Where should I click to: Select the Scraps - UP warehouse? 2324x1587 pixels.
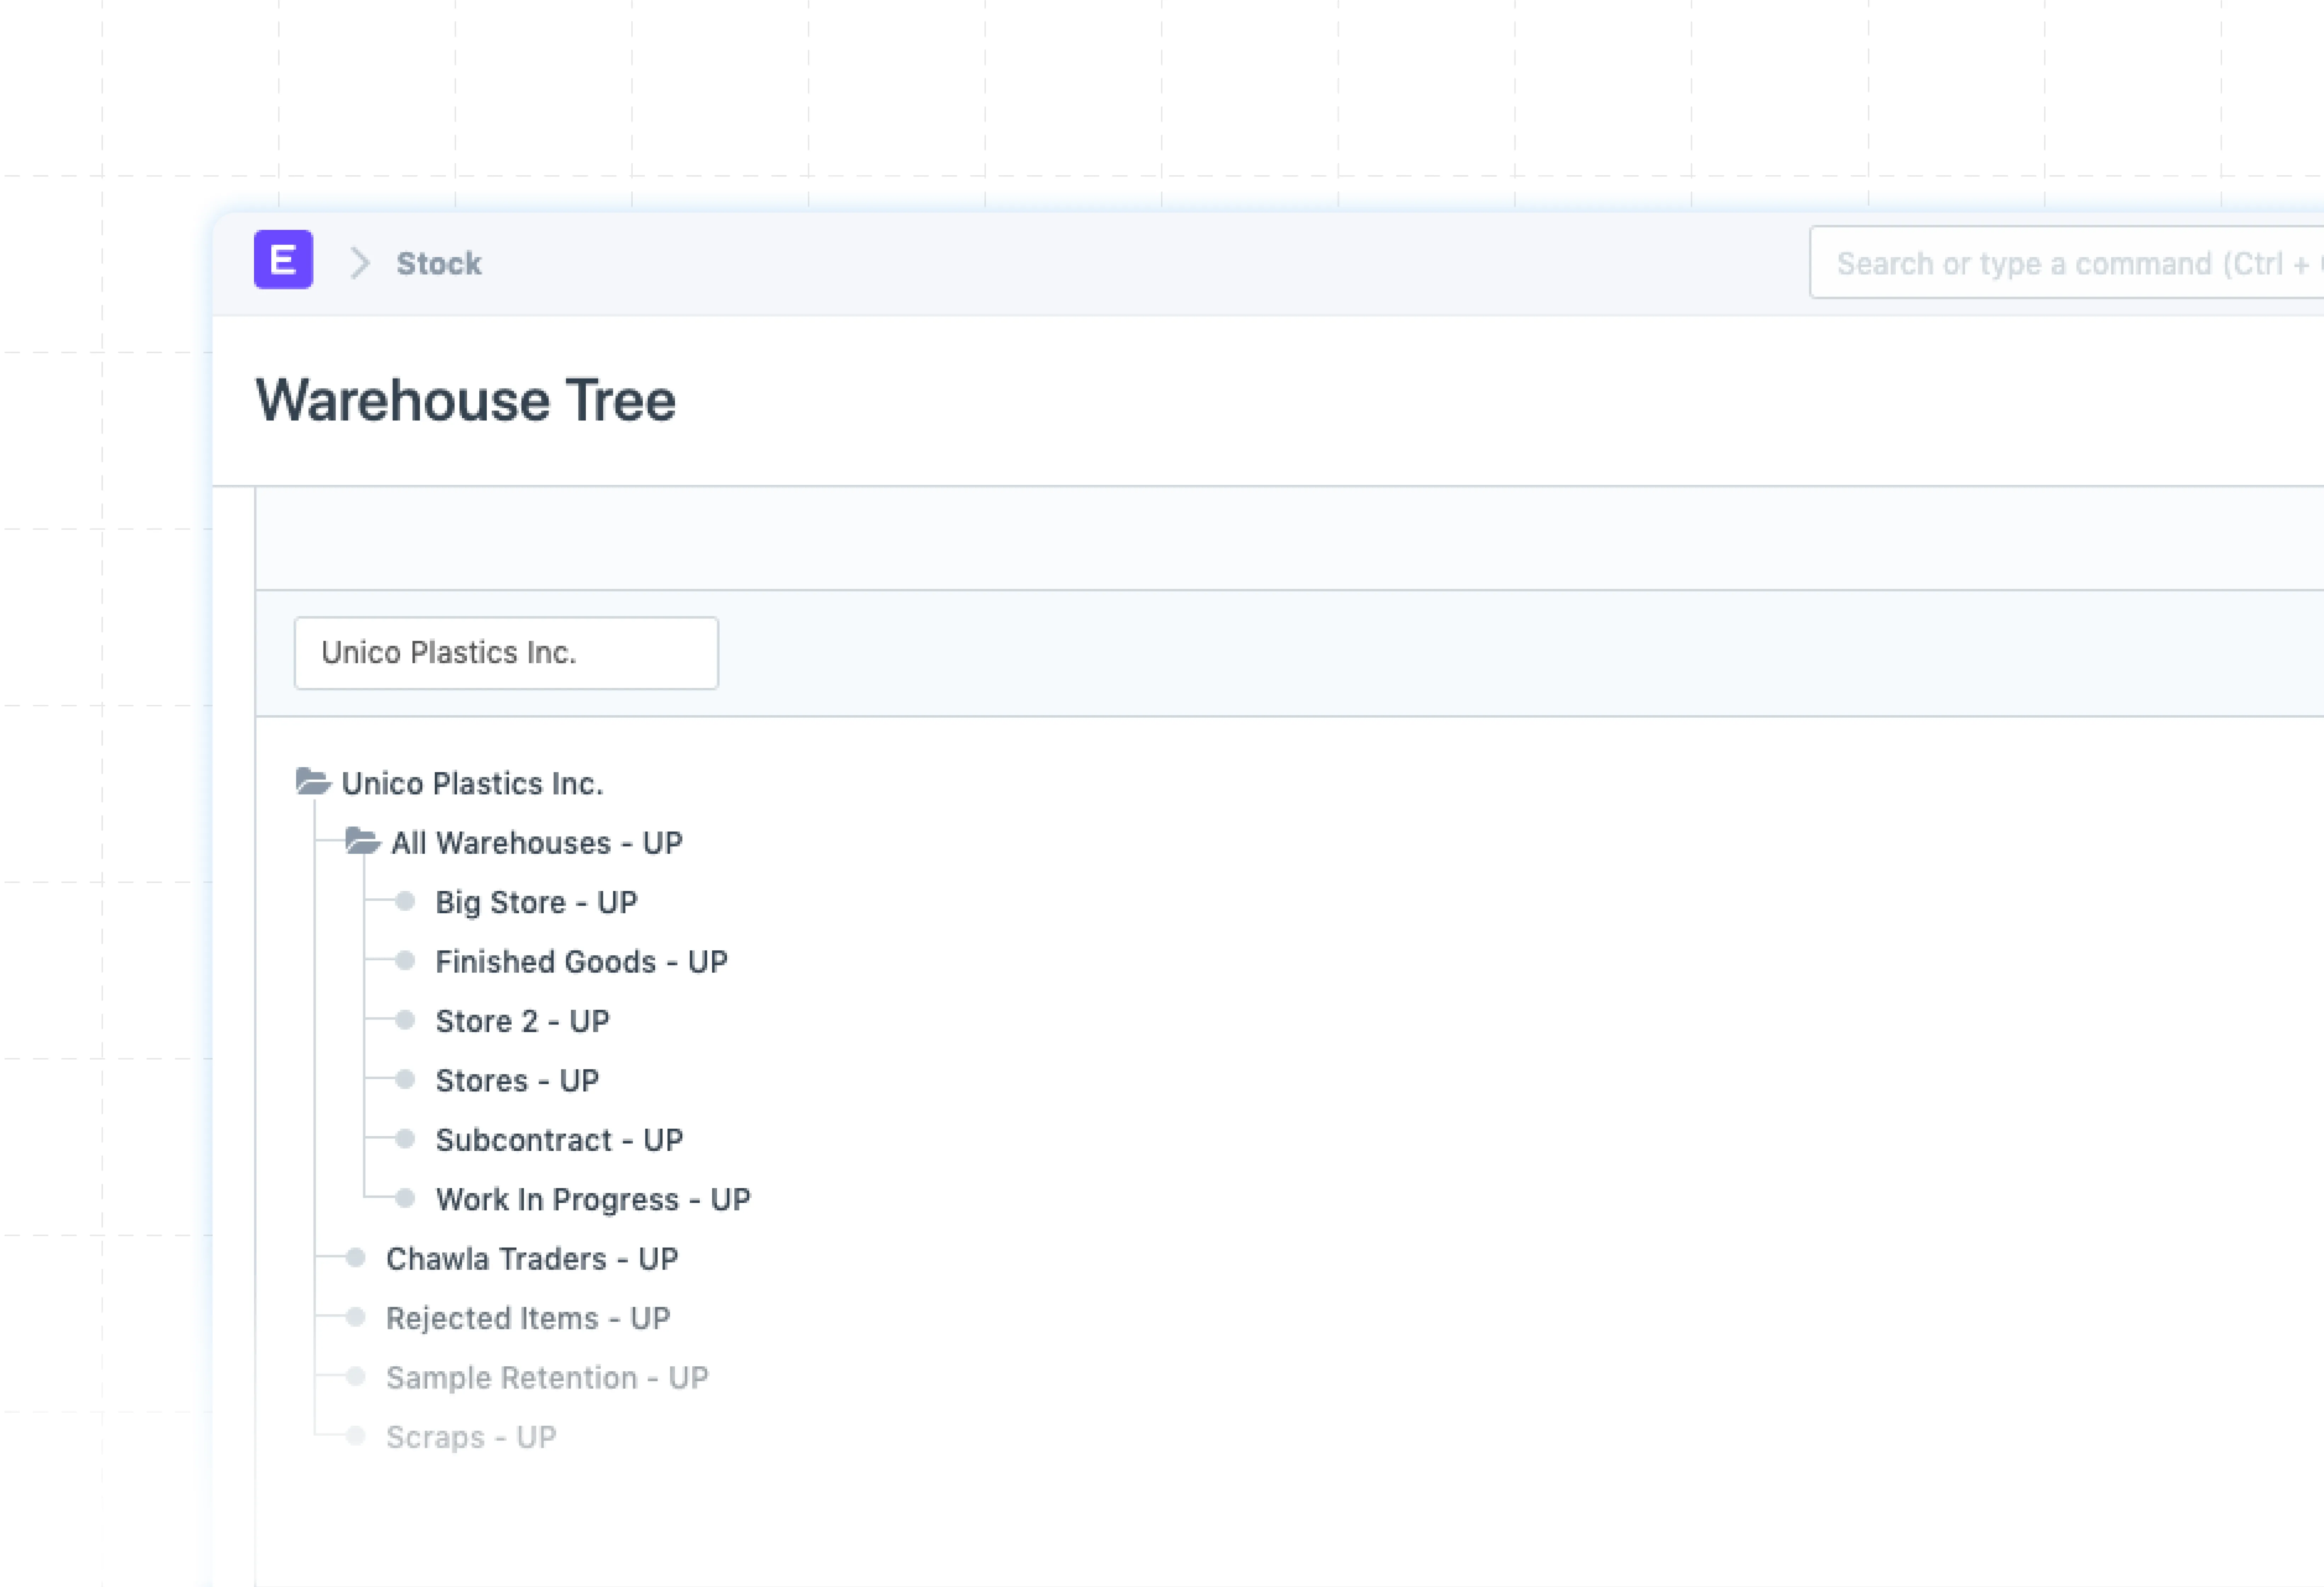471,1437
